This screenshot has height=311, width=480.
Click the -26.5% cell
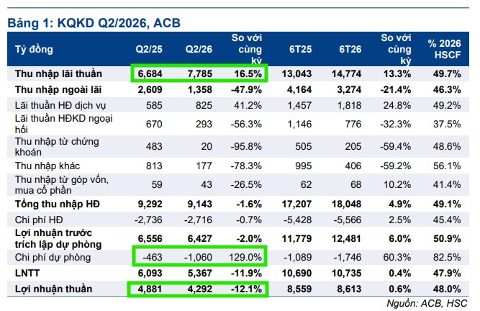(246, 184)
